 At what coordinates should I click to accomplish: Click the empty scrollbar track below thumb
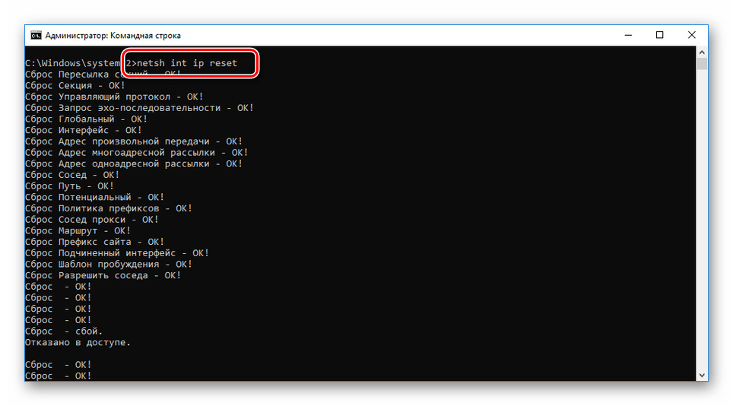[702, 220]
